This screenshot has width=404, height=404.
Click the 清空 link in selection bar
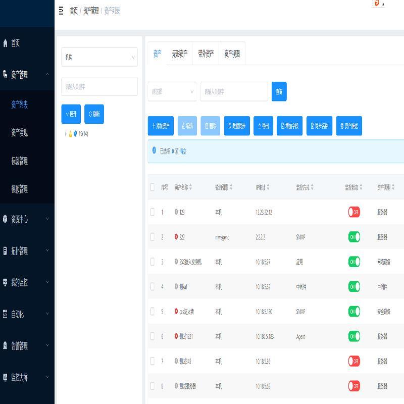coord(183,151)
